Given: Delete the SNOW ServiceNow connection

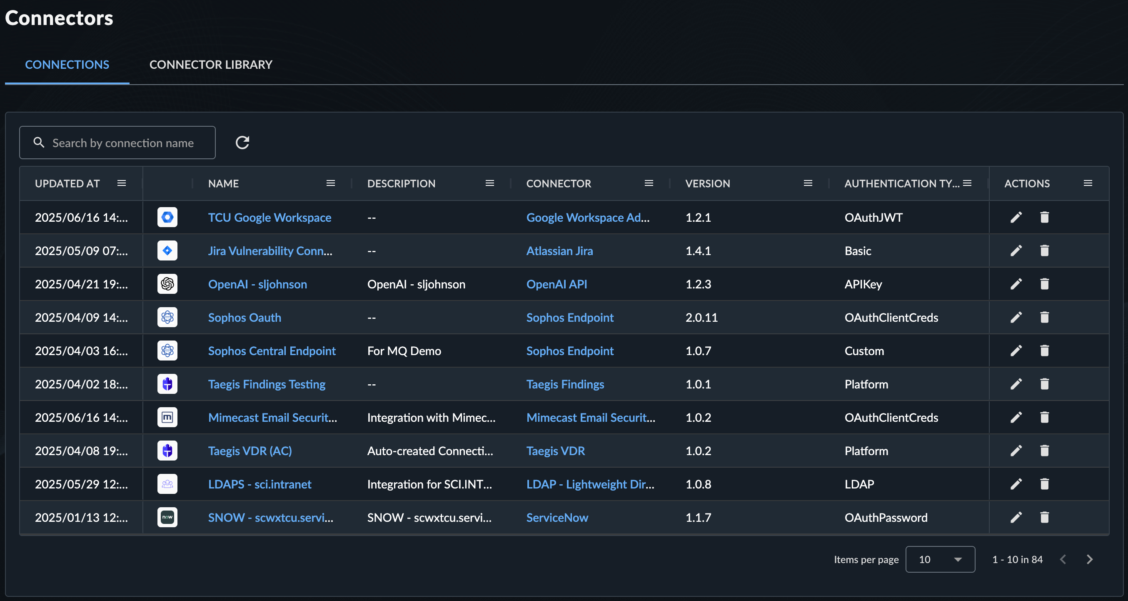Looking at the screenshot, I should [x=1044, y=517].
